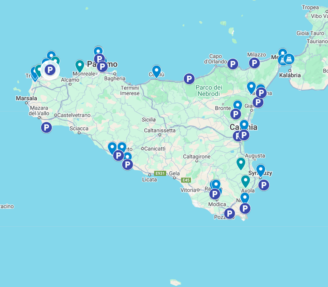The width and height of the screenshot is (328, 287).
Task: Click the ferry icon near Messina
Action: click(289, 59)
